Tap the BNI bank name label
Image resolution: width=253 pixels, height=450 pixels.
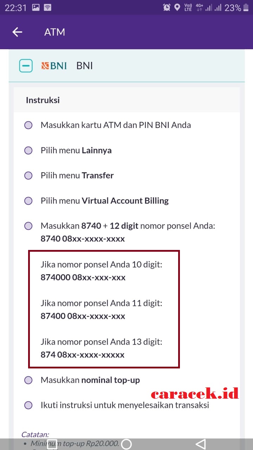click(x=85, y=66)
